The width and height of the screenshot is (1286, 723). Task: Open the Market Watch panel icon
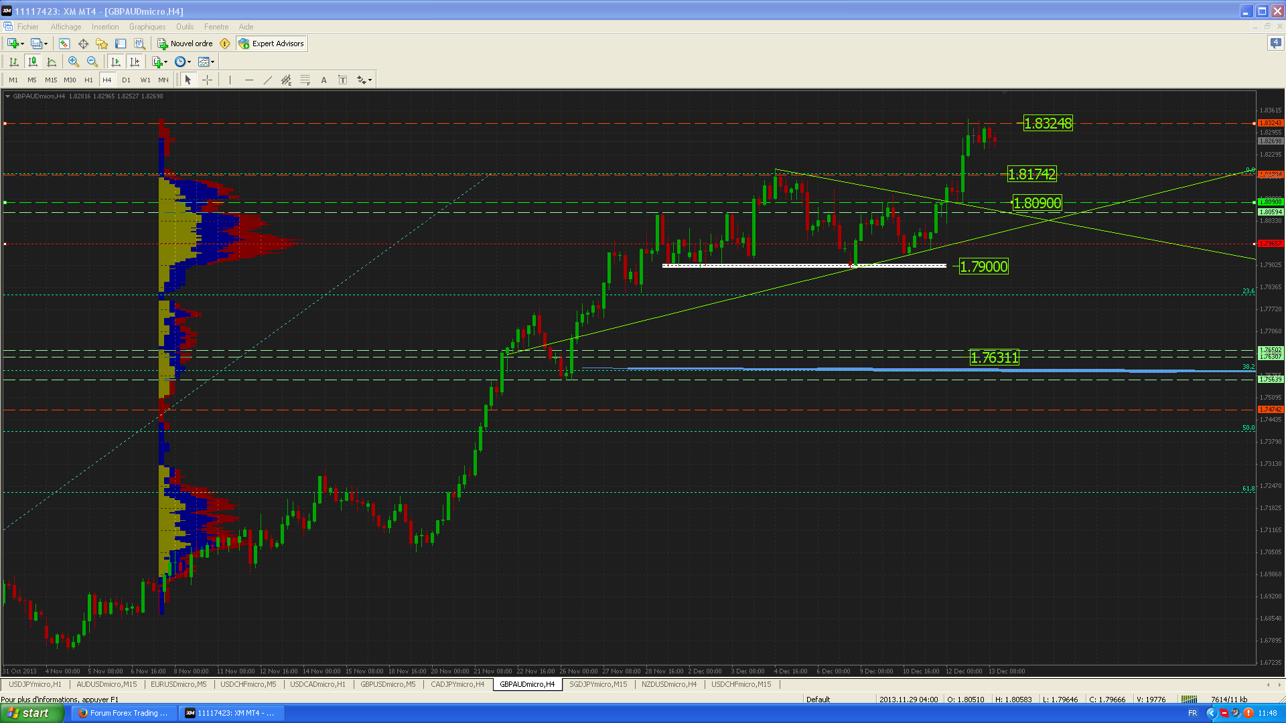coord(64,44)
